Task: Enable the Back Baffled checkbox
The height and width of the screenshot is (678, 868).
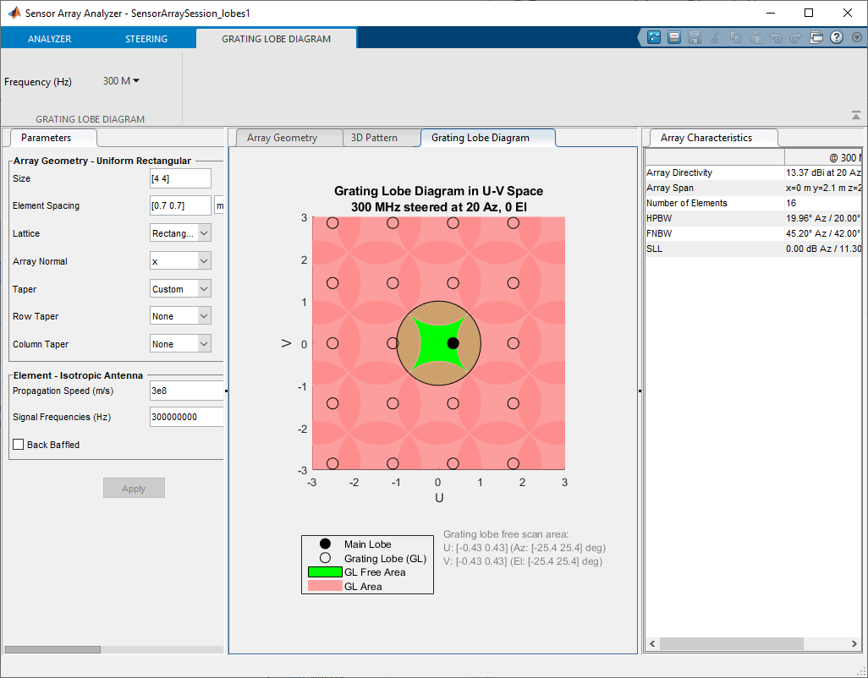Action: pyautogui.click(x=18, y=444)
